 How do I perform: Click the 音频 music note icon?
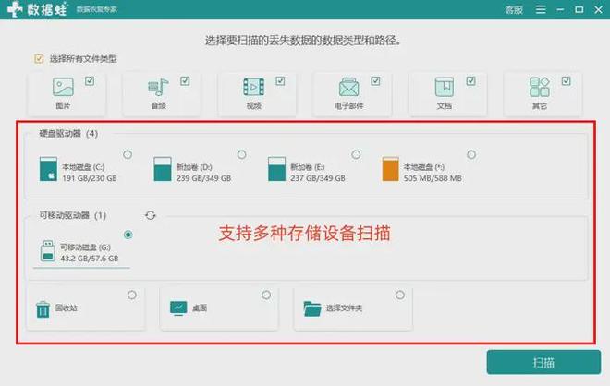(x=158, y=87)
